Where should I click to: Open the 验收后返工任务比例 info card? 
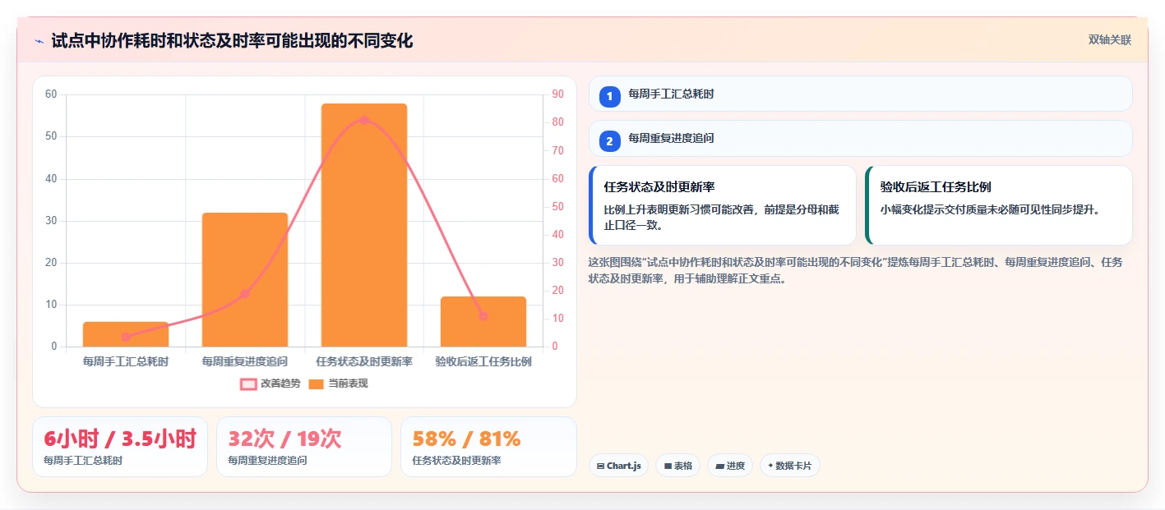[999, 205]
